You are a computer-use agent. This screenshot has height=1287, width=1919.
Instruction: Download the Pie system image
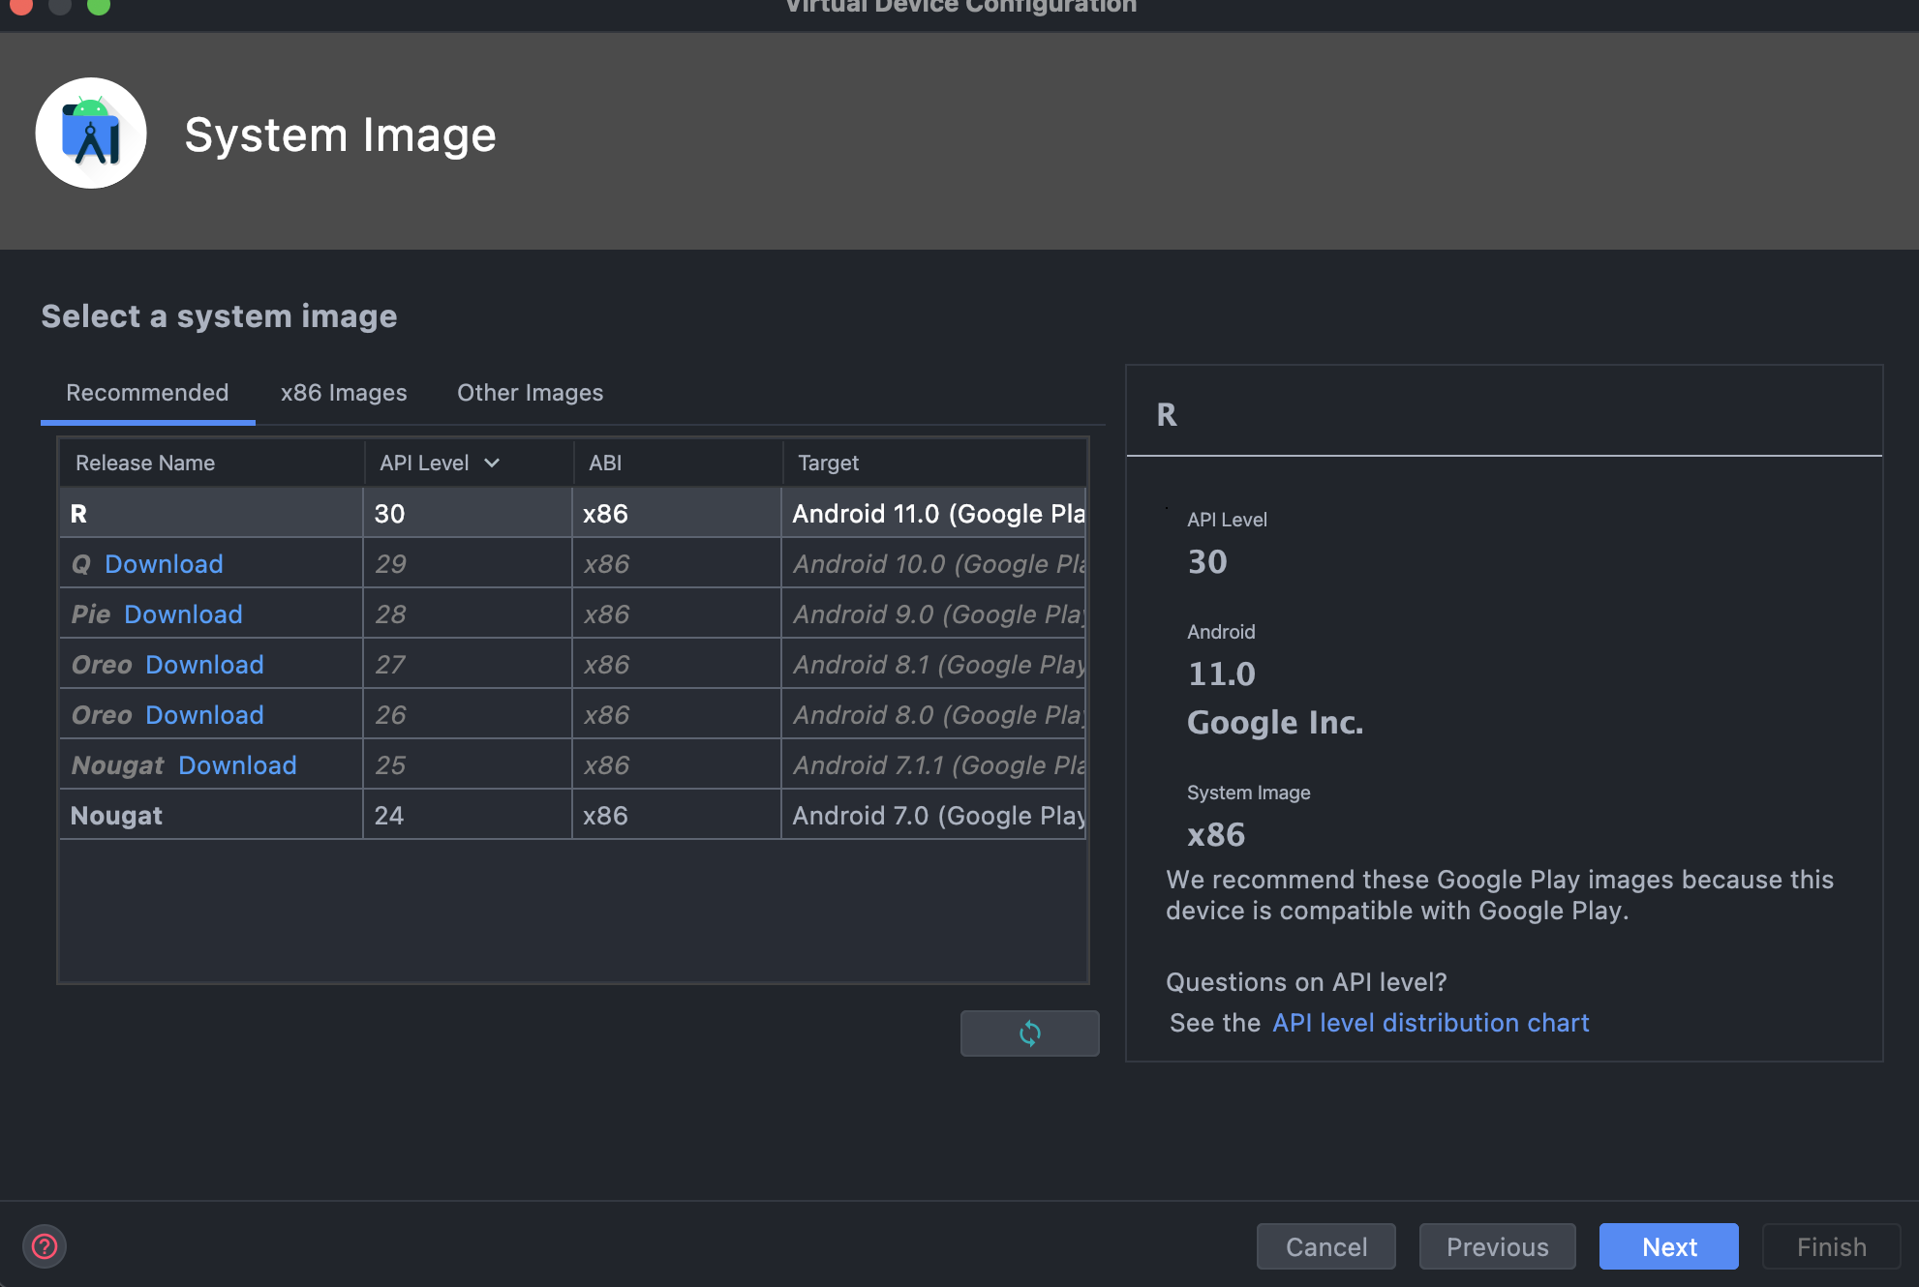(183, 614)
